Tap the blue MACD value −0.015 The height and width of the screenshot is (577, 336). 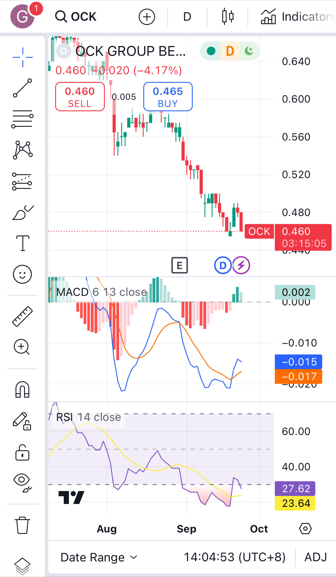coord(298,362)
